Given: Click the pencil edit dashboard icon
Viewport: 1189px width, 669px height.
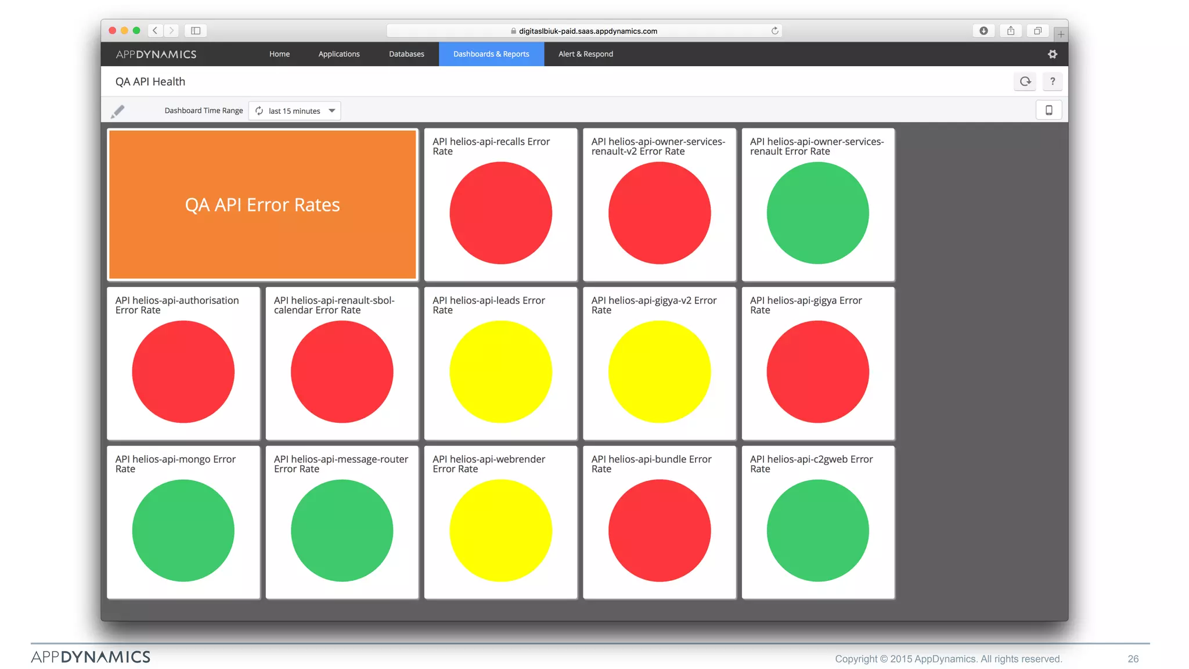Looking at the screenshot, I should (x=118, y=111).
